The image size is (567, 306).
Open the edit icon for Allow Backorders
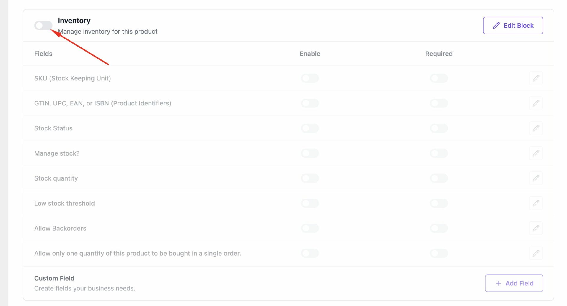point(536,228)
